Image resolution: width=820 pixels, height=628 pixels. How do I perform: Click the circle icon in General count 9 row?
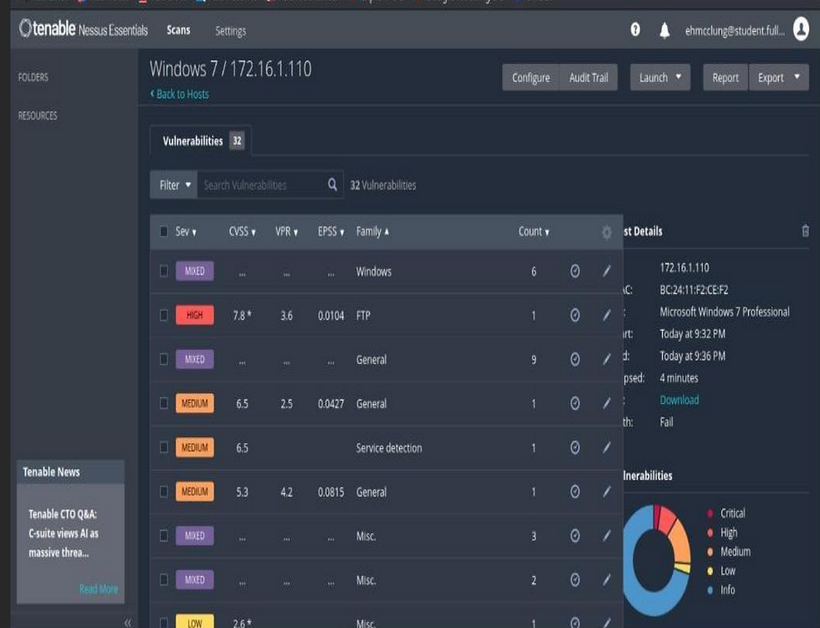tap(575, 359)
